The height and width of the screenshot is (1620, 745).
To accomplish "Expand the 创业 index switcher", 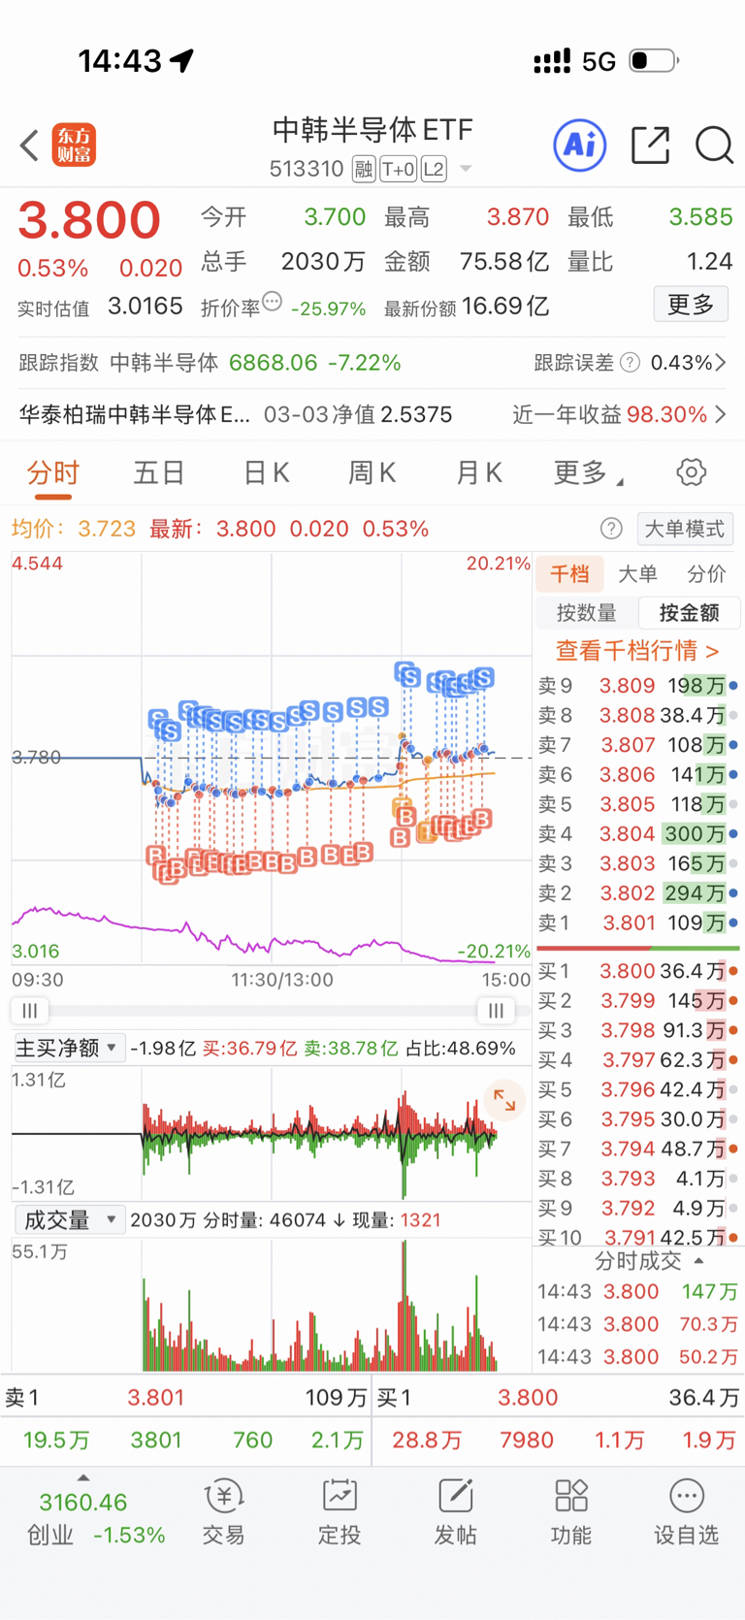I will [x=83, y=1478].
